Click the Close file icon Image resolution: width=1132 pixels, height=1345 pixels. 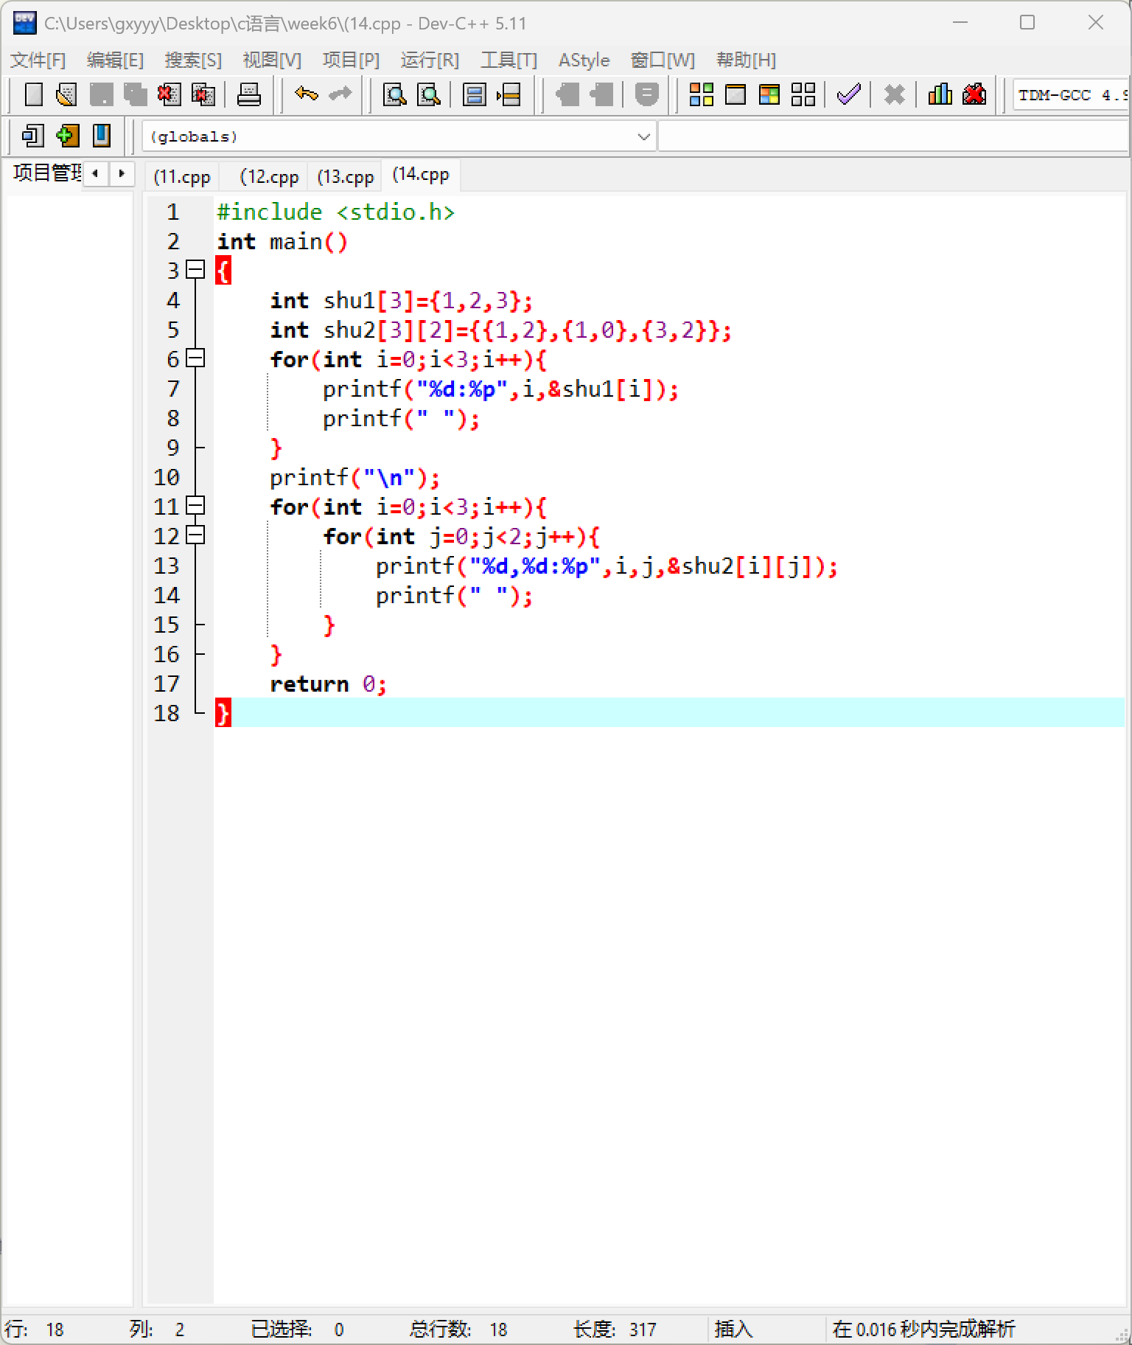169,94
